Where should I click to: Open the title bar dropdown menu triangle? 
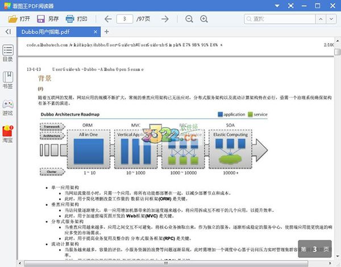(277, 6)
